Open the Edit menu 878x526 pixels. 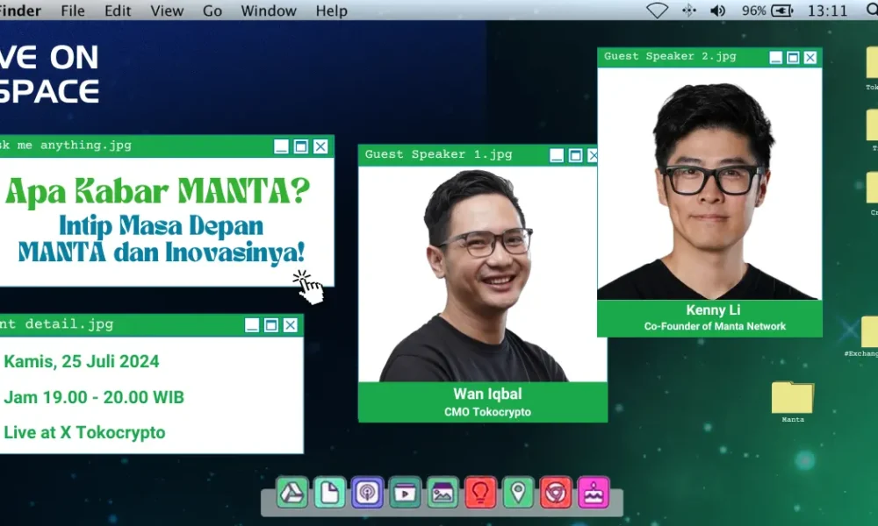coord(118,11)
